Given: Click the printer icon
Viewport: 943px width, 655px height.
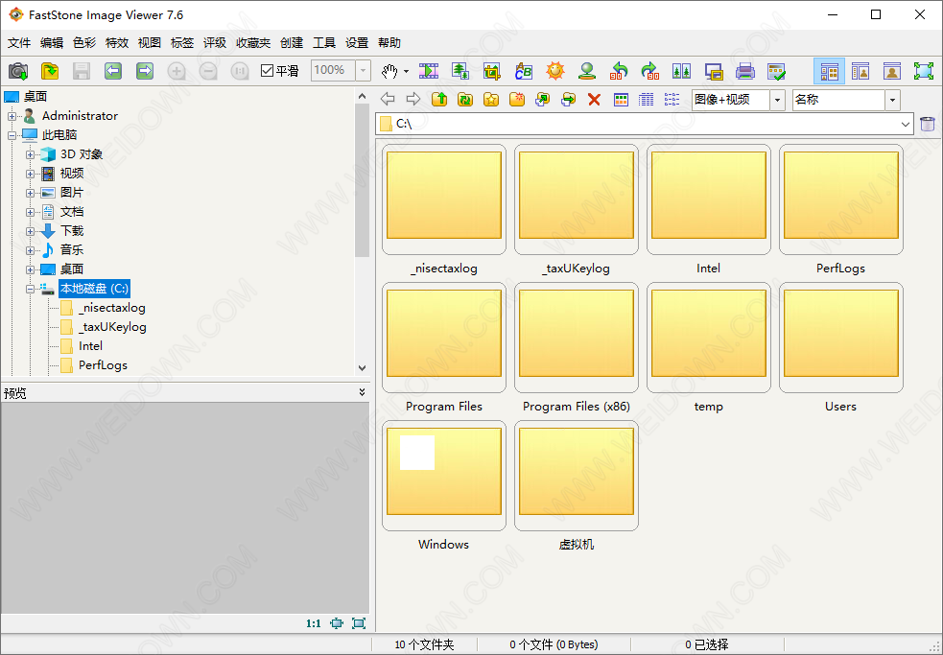Looking at the screenshot, I should coord(744,71).
